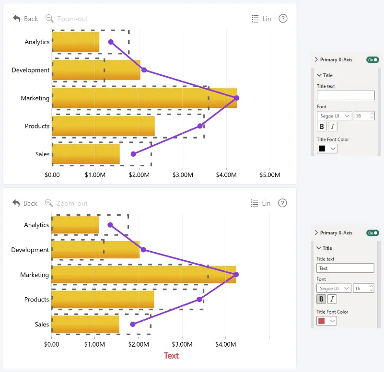Open the help question mark in the bottom chart

click(282, 203)
